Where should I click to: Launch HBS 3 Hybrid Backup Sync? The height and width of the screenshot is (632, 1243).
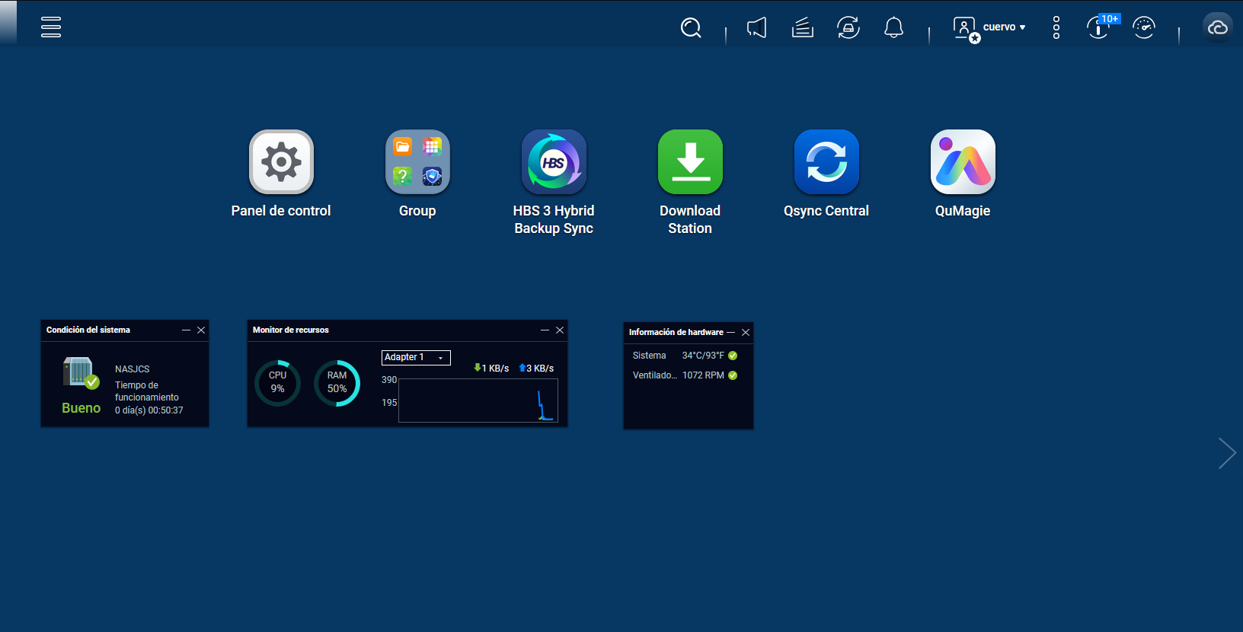pos(554,162)
